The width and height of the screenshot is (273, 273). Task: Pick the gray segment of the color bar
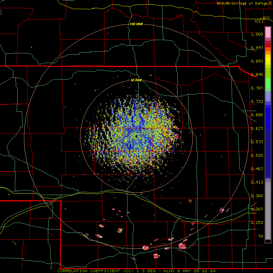[268, 211]
